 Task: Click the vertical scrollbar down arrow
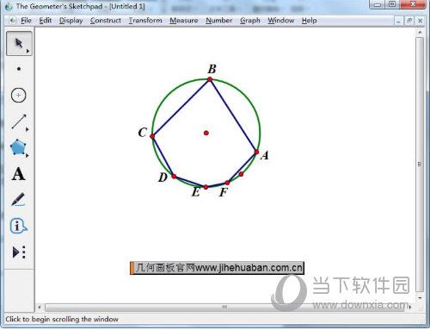pyautogui.click(x=420, y=298)
